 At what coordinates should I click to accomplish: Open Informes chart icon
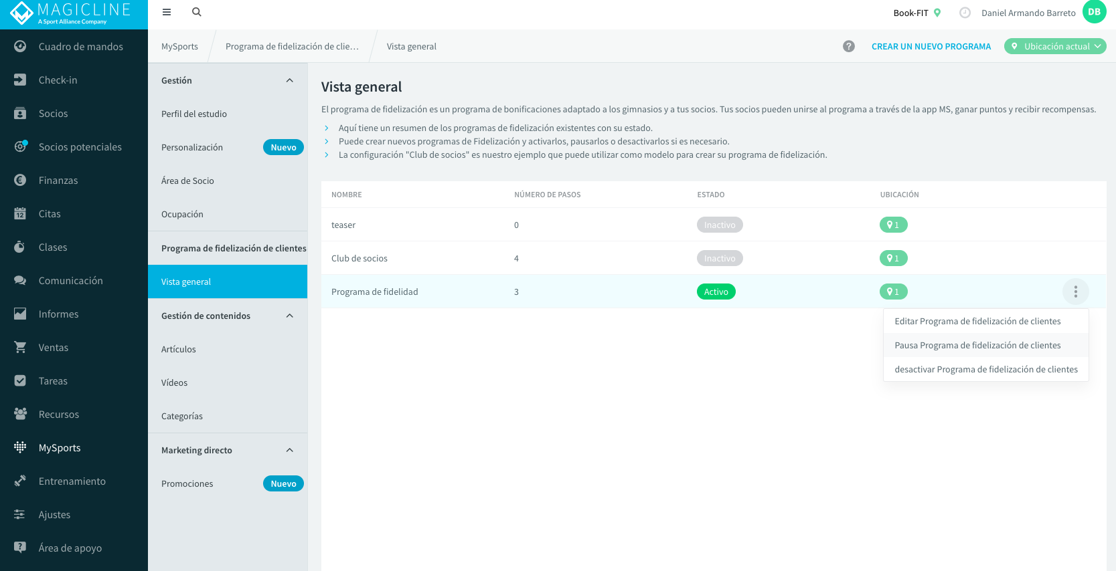[20, 314]
